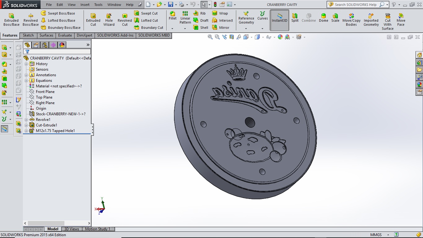Screen dimensions: 423x238
Task: Select Cut With Surface tool
Action: point(388,22)
